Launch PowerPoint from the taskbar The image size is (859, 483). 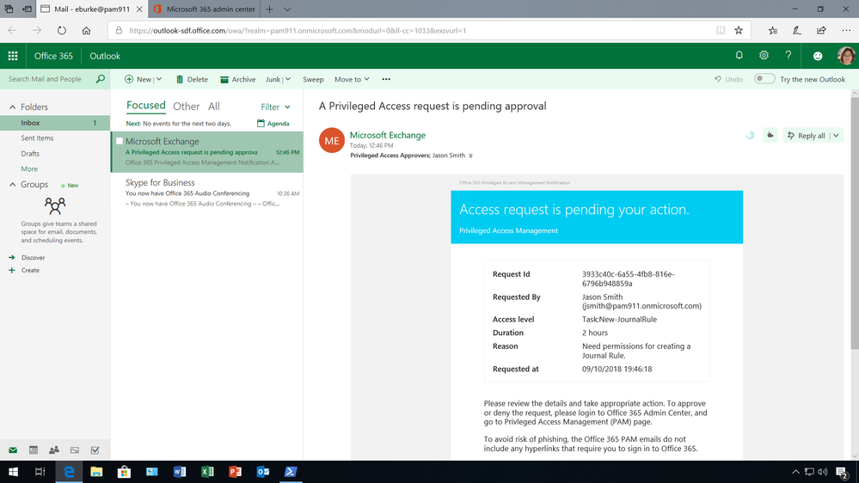coord(235,472)
